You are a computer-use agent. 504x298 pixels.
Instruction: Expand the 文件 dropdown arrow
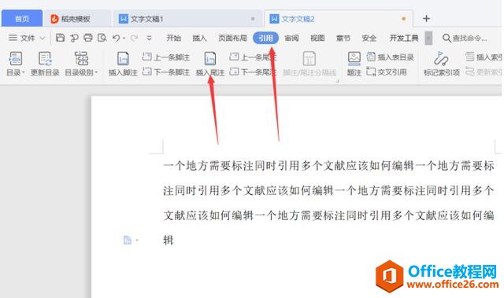click(x=42, y=39)
